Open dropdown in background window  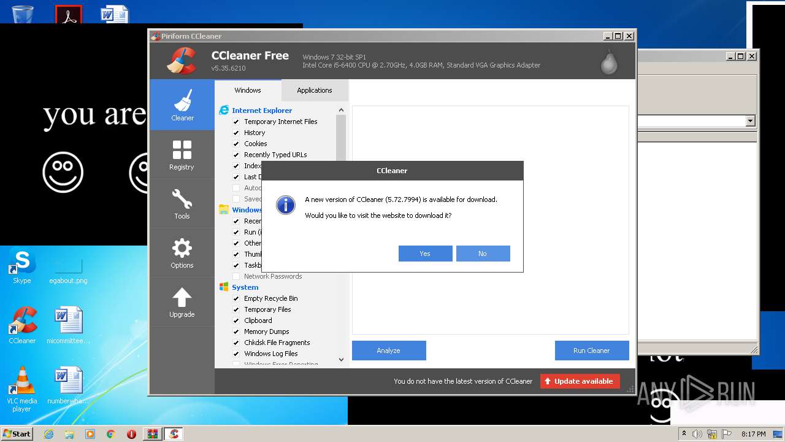(x=750, y=121)
